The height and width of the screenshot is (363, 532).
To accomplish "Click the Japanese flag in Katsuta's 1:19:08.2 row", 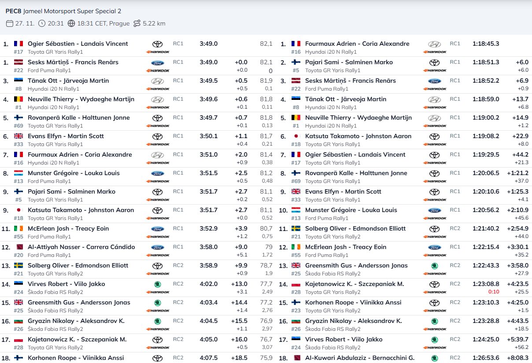I will [x=296, y=136].
